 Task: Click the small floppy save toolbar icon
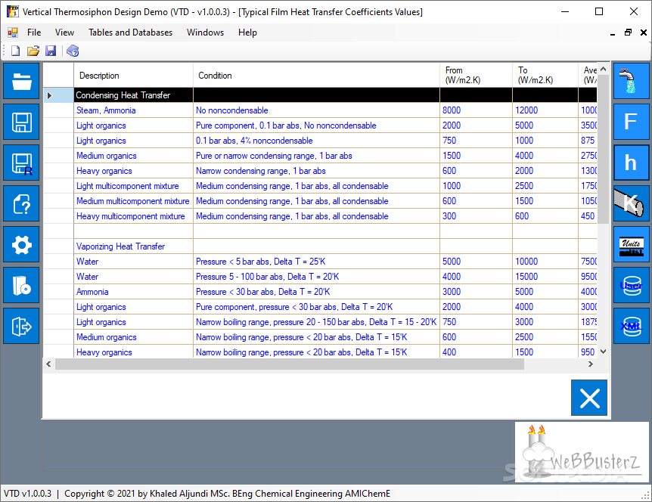51,51
